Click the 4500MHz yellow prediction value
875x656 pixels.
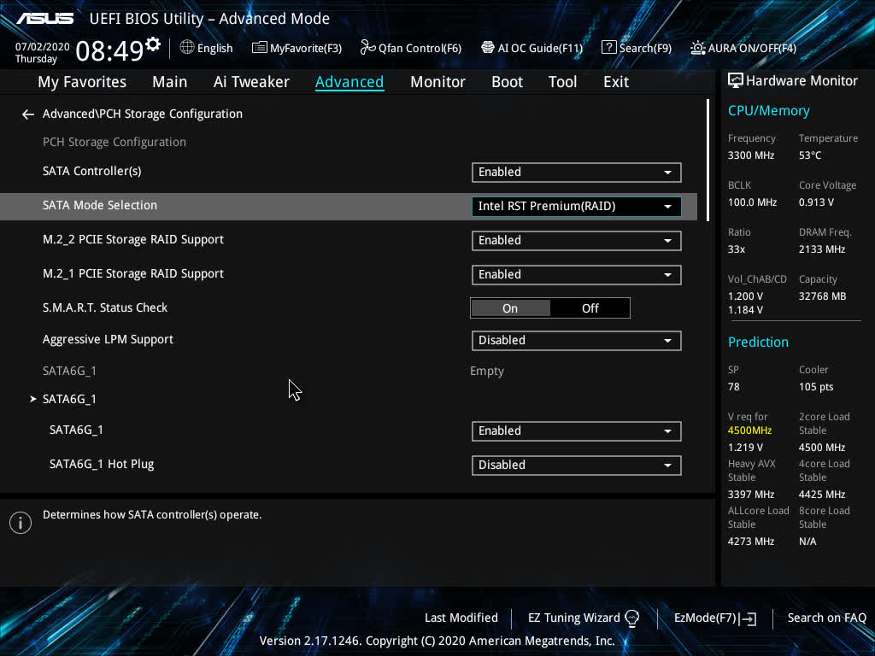[749, 430]
